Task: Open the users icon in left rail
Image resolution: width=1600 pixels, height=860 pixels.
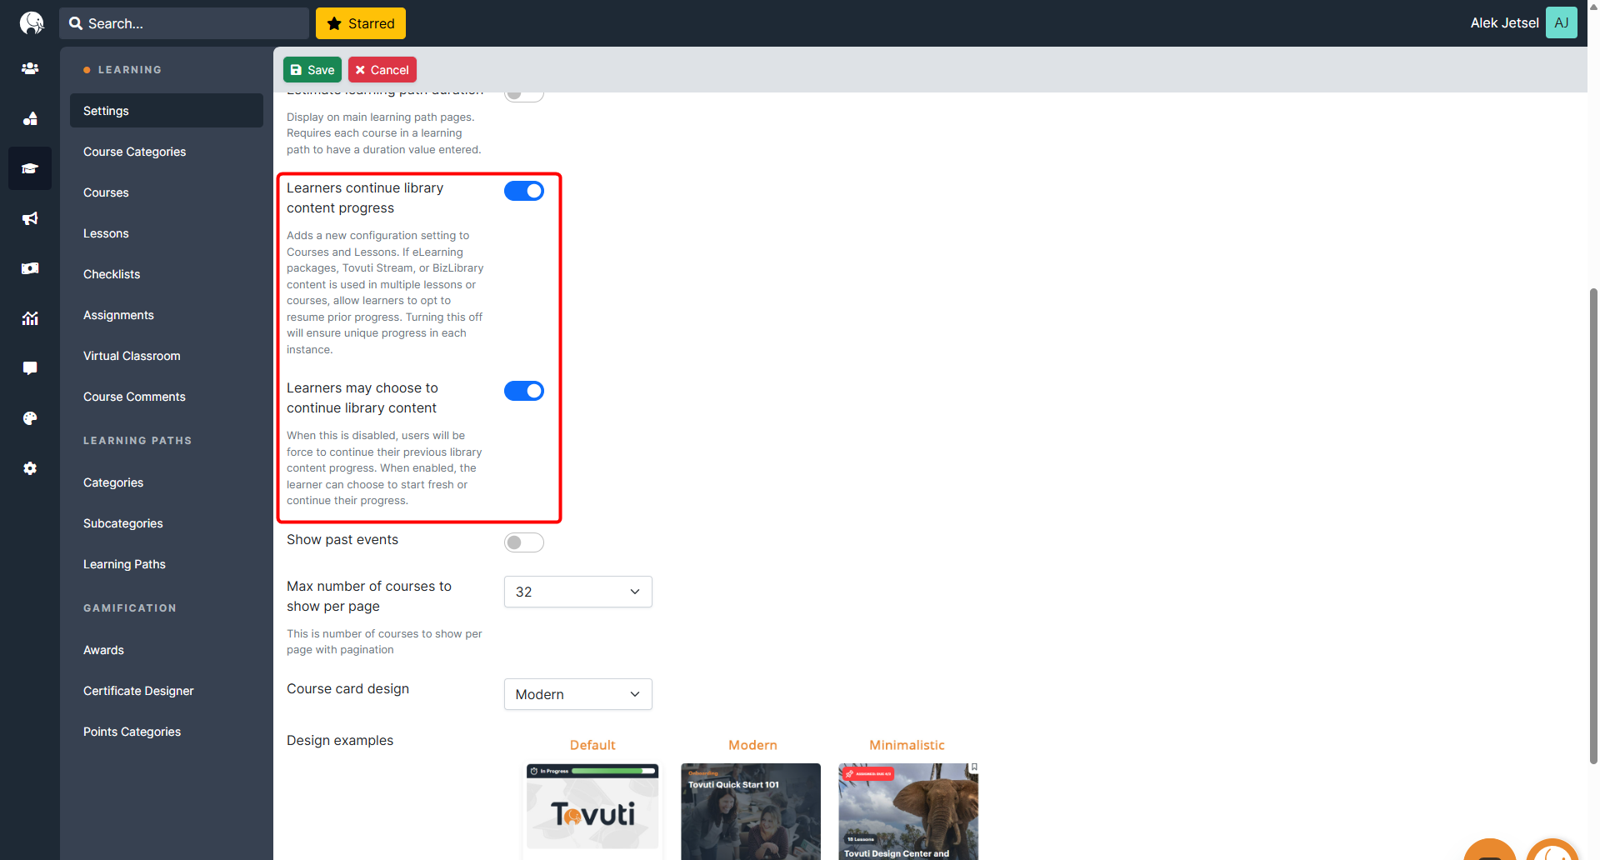Action: pos(30,68)
